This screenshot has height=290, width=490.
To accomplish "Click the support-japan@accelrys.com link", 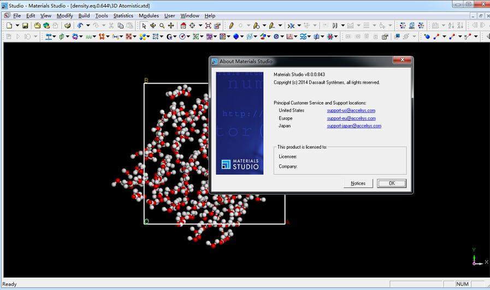I will point(354,126).
